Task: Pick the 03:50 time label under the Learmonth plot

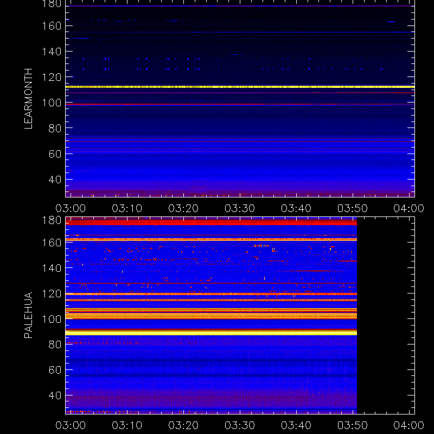Action: click(x=353, y=208)
